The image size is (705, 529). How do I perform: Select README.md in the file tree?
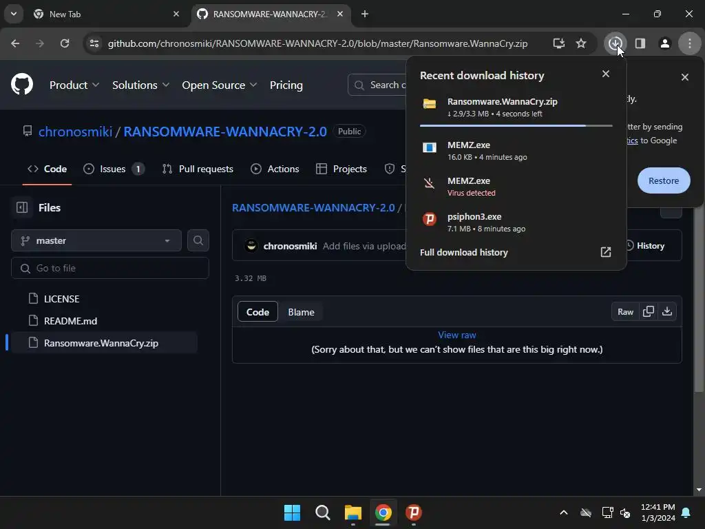105,321
